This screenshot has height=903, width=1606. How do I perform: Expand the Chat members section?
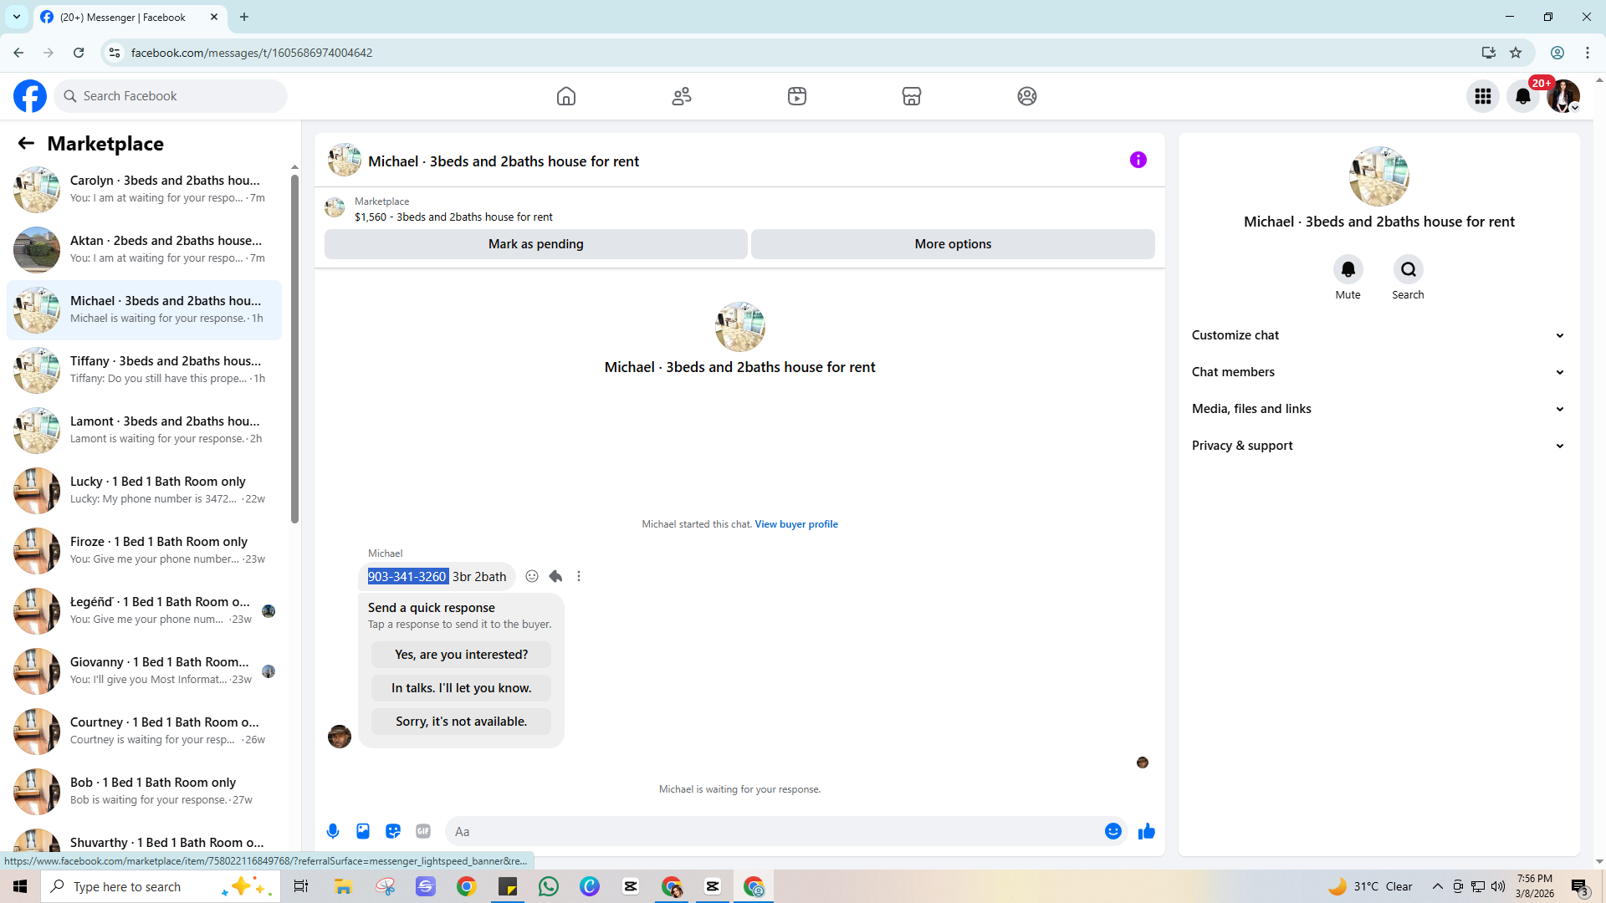click(x=1378, y=372)
